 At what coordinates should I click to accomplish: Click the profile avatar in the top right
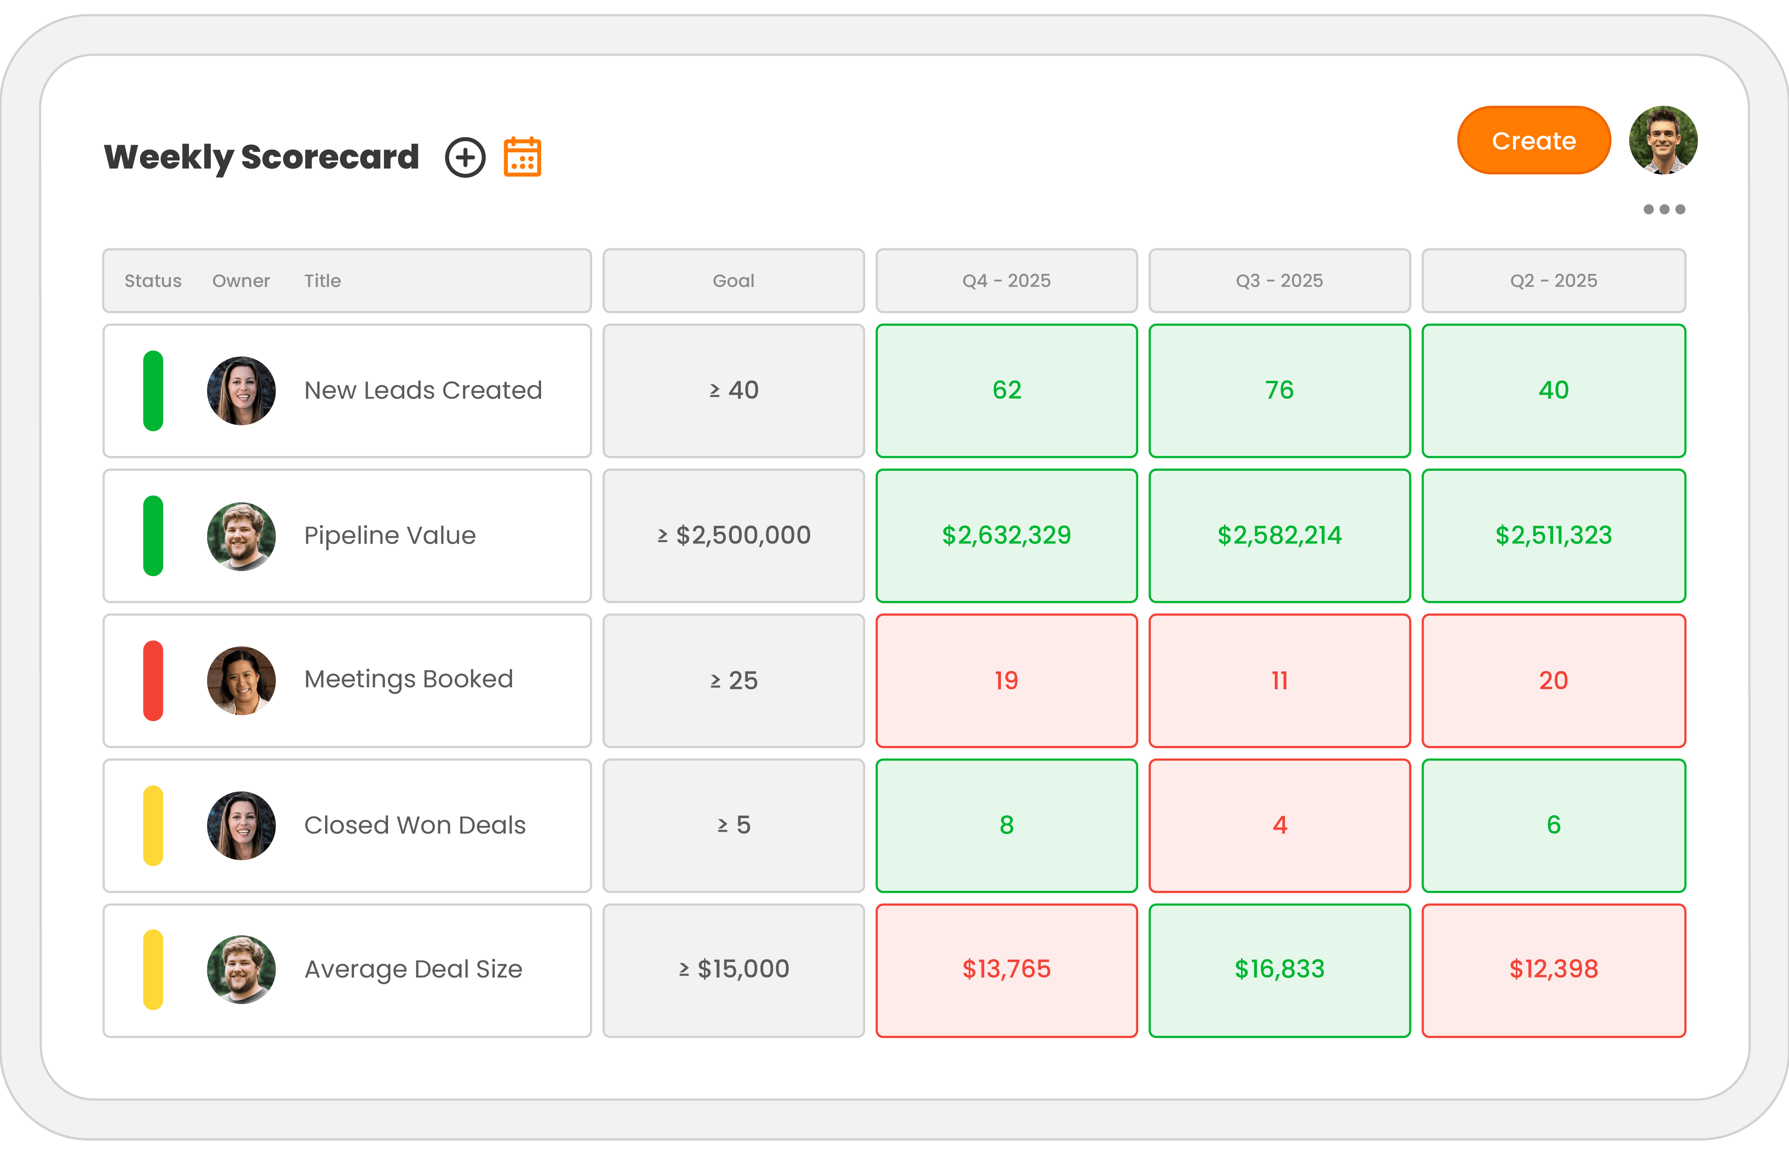[1663, 140]
